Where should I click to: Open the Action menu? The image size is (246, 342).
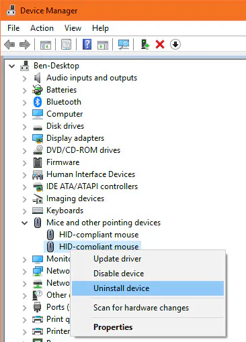(x=42, y=28)
